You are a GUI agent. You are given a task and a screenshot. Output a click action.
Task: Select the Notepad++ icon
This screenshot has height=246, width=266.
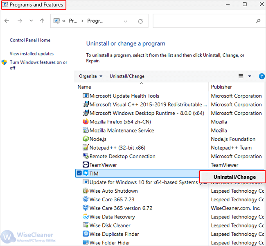click(86, 148)
